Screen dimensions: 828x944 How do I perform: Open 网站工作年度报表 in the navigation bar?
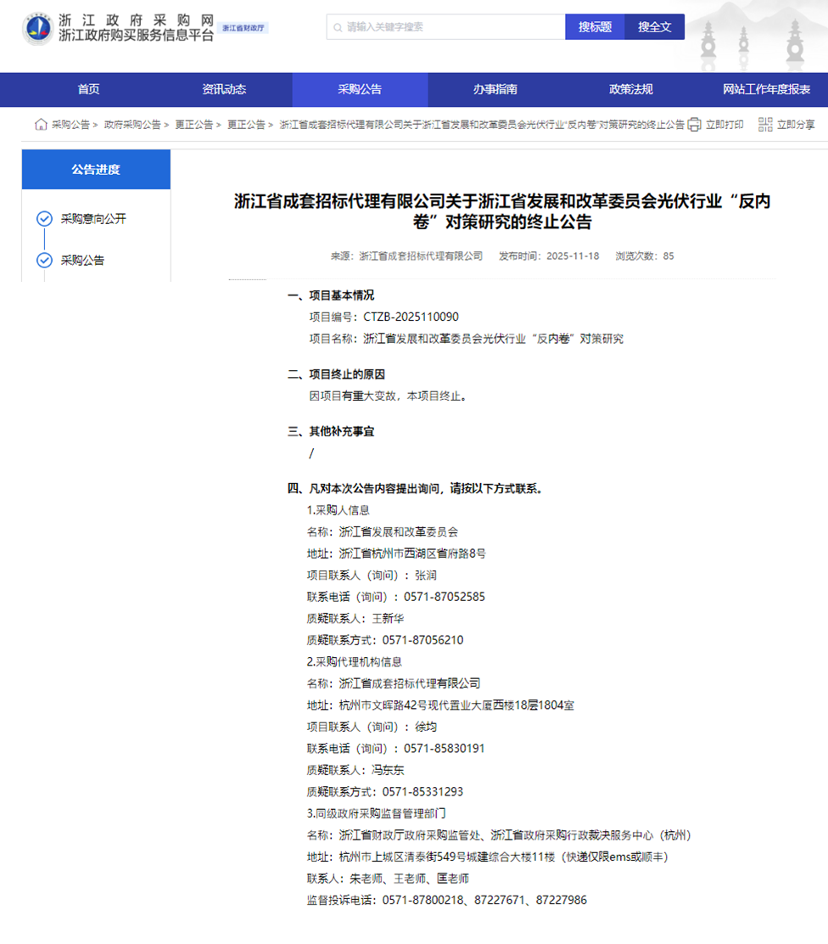click(766, 90)
